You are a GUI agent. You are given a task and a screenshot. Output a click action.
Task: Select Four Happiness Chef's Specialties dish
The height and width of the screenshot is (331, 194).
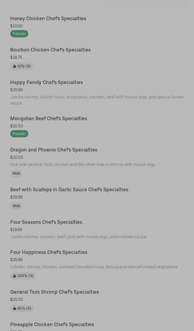(48, 252)
